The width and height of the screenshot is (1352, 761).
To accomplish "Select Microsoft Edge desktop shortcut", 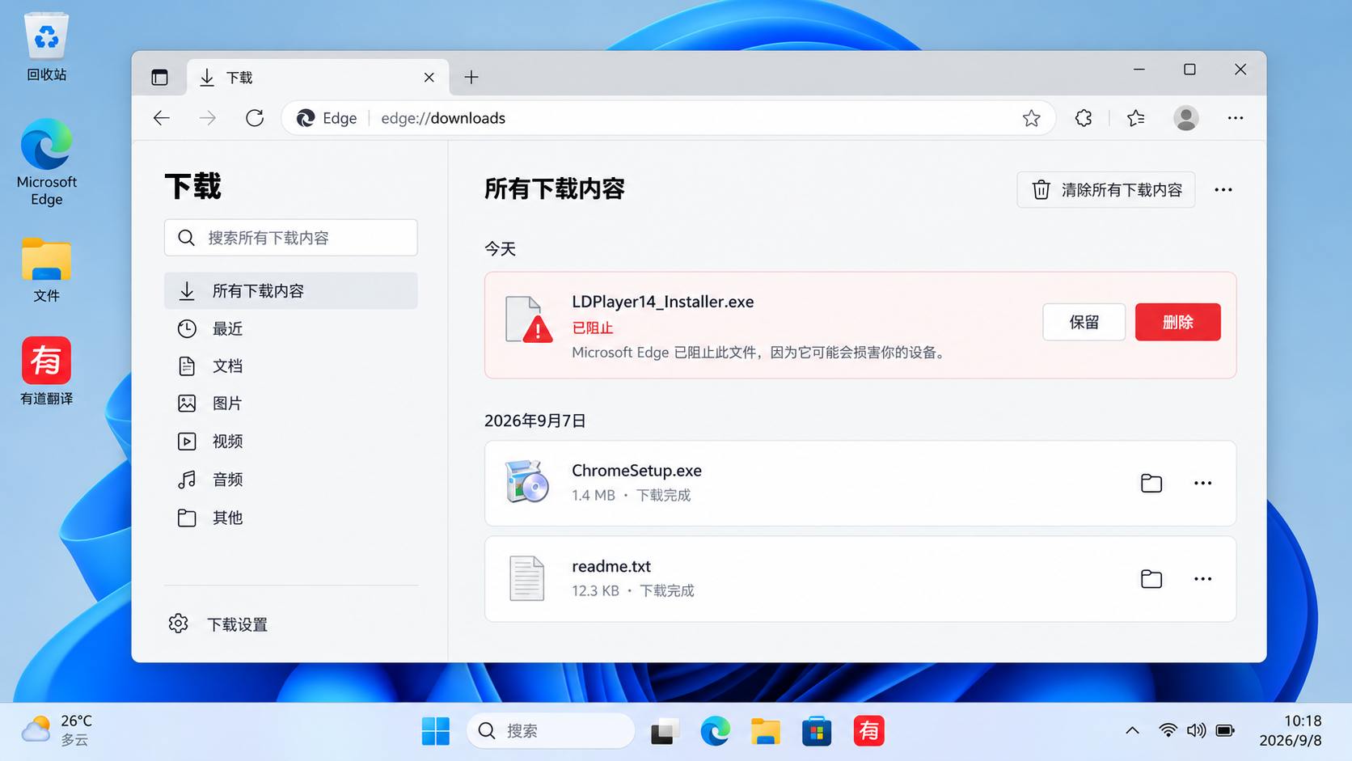I will 46,162.
